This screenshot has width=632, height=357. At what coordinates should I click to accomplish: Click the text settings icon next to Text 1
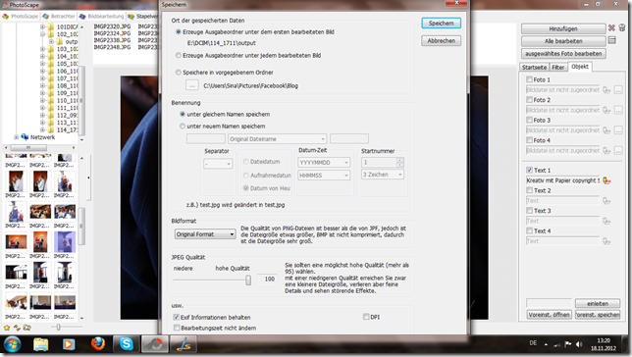pos(606,180)
